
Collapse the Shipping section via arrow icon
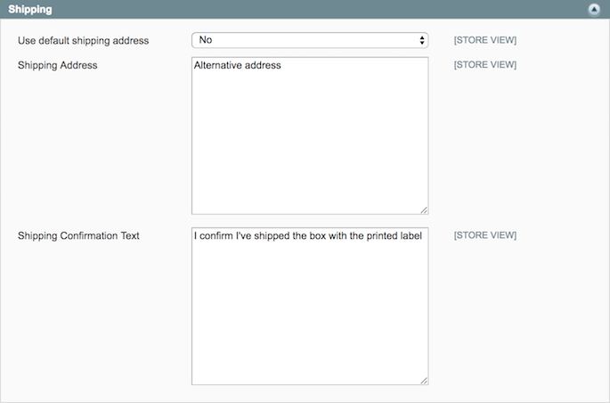(x=594, y=10)
